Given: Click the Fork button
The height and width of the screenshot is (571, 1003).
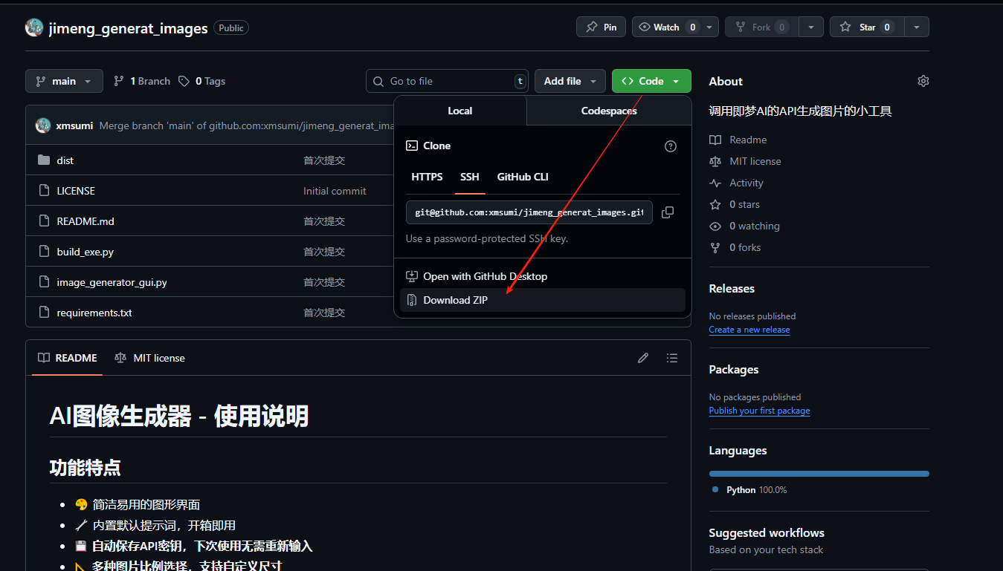Looking at the screenshot, I should click(761, 27).
